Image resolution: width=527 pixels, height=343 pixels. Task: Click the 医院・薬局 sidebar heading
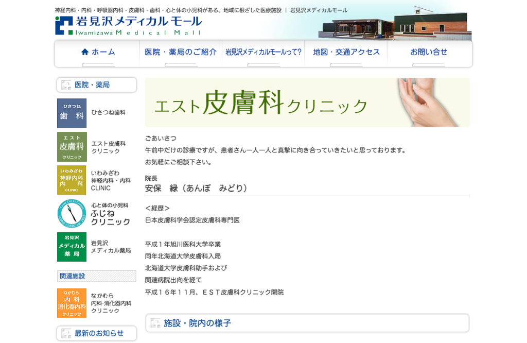tap(97, 85)
